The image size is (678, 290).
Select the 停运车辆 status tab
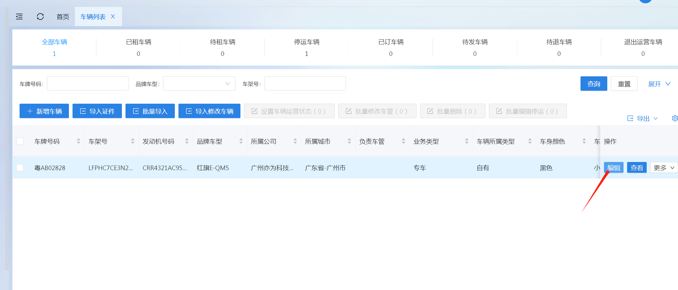click(306, 47)
